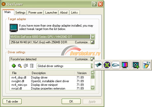Click the OK button
The height and width of the screenshot is (107, 152).
[x=71, y=102]
